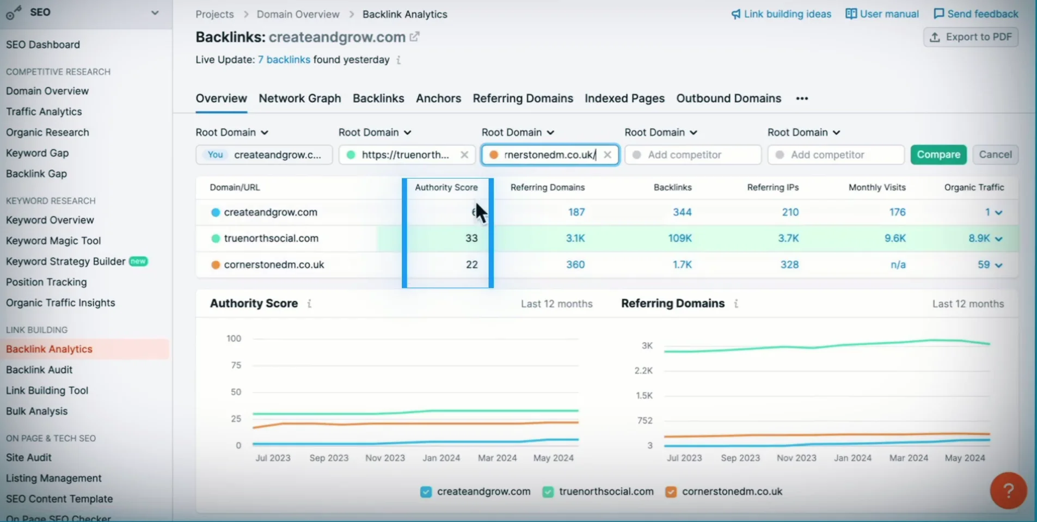Click the Send feedback chat icon
The height and width of the screenshot is (522, 1037).
click(939, 14)
